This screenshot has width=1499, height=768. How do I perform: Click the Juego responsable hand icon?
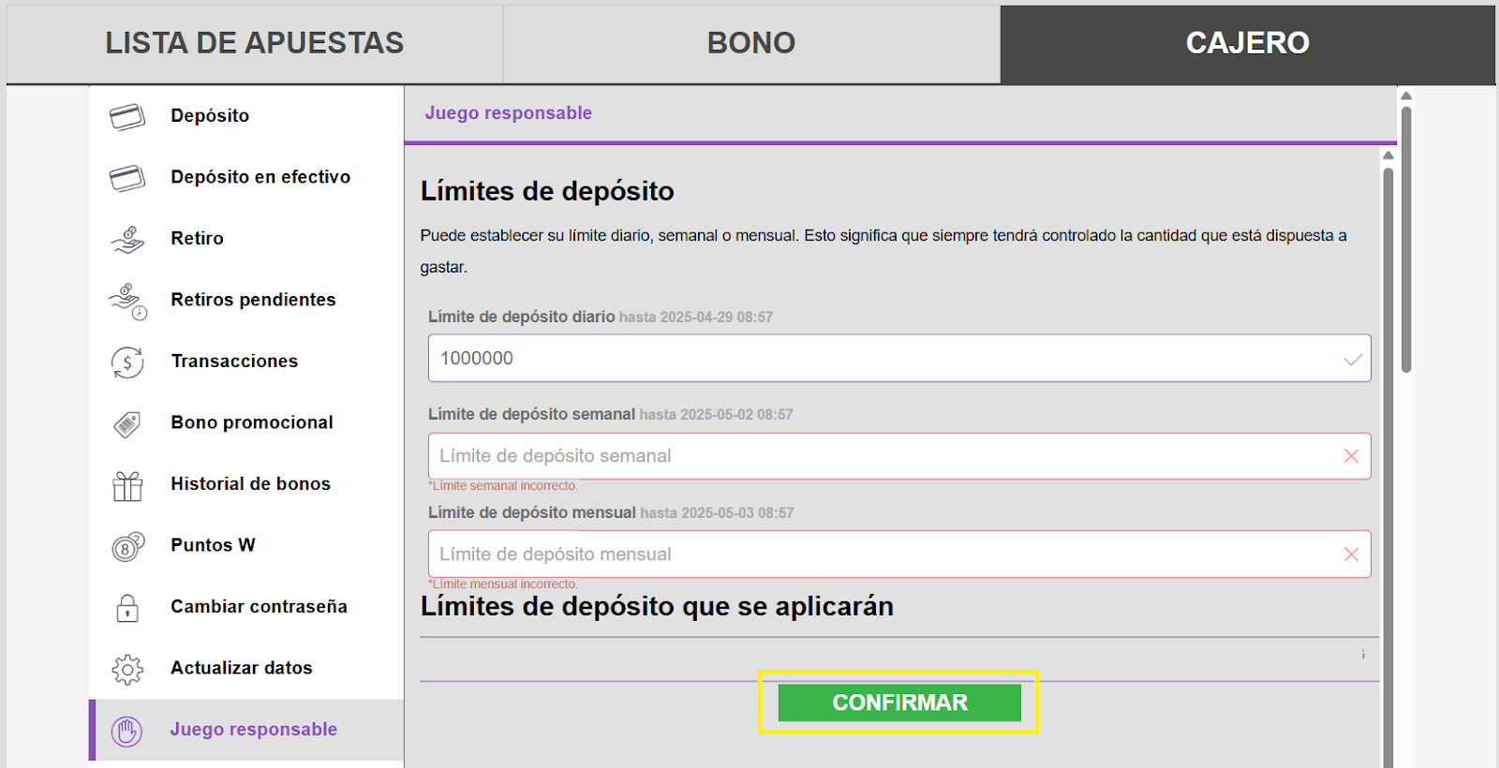click(x=127, y=731)
